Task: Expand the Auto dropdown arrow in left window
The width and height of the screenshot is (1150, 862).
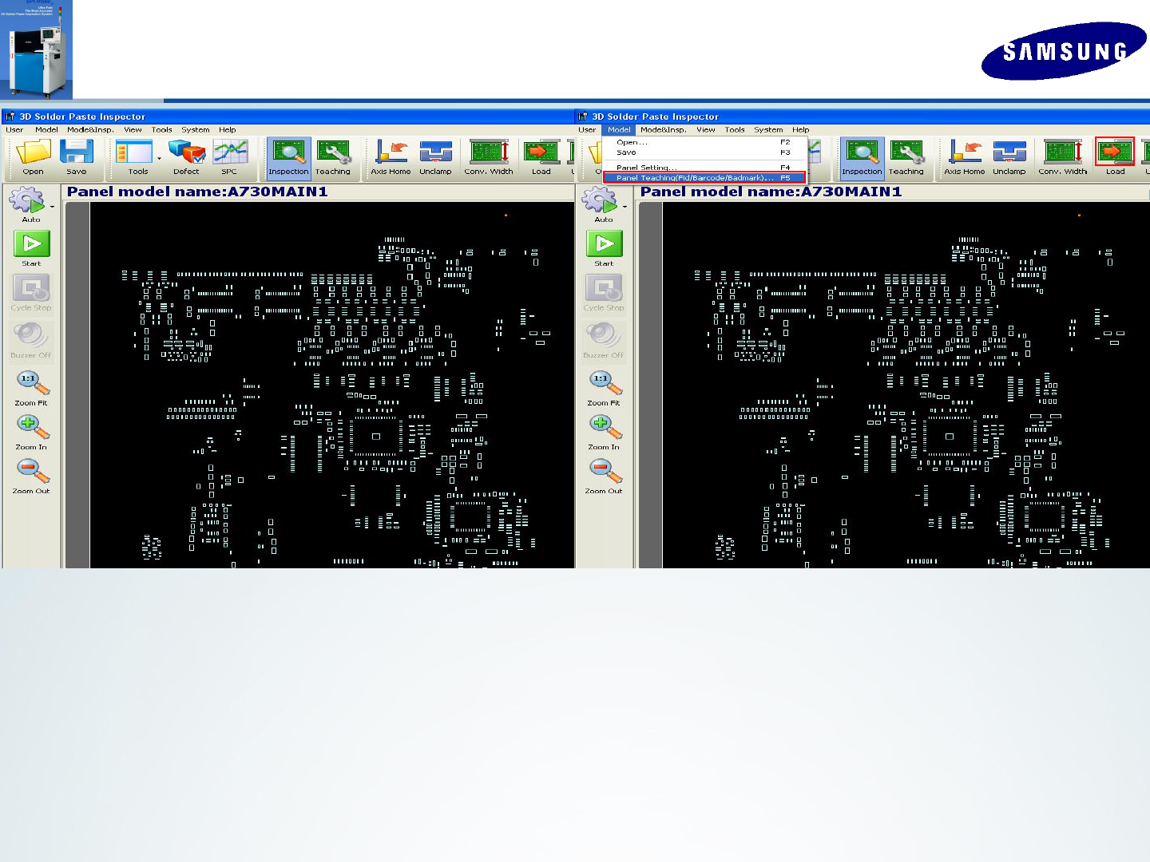Action: coord(52,207)
